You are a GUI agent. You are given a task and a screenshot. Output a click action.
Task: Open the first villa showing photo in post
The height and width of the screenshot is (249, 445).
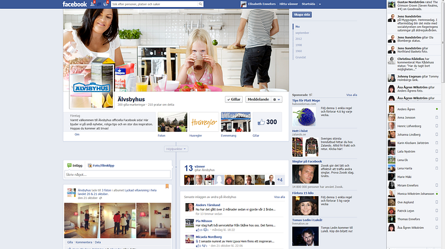82,220
